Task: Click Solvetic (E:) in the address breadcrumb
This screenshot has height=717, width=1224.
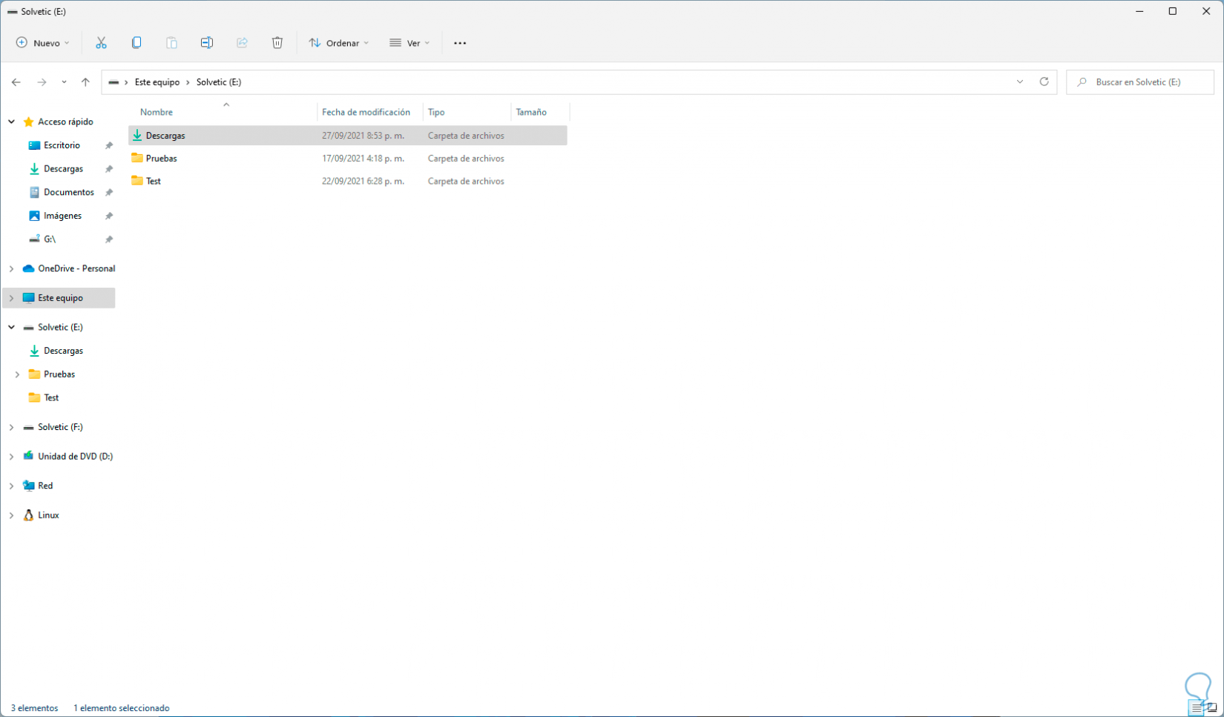Action: [219, 82]
